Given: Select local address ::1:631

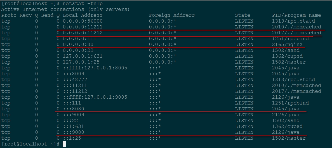Looking at the screenshot, I should pos(73,127).
